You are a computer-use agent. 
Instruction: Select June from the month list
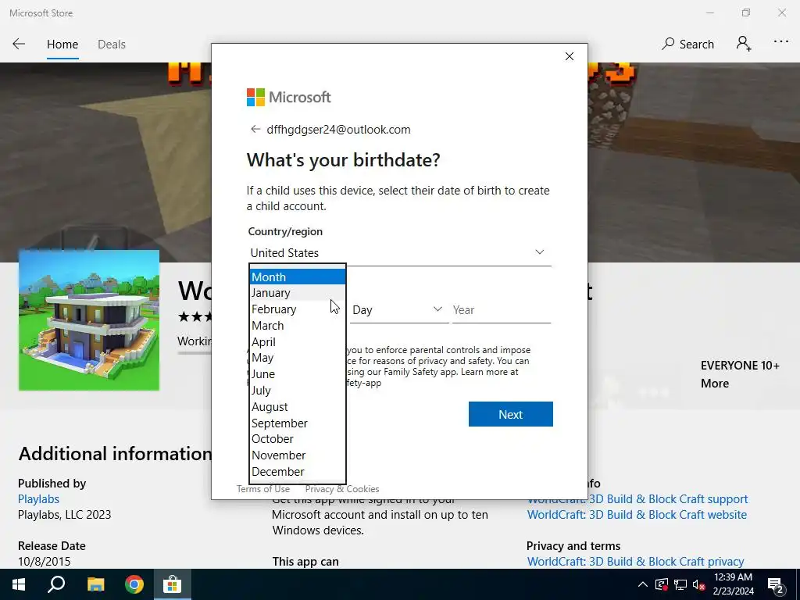coord(298,374)
